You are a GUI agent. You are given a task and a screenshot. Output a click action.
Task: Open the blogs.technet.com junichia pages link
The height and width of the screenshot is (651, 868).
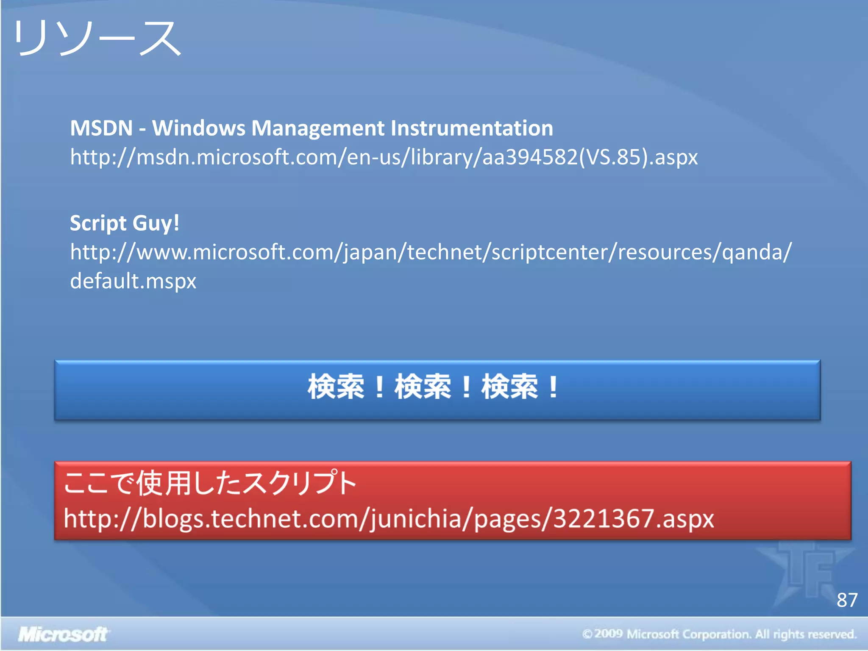coord(389,519)
